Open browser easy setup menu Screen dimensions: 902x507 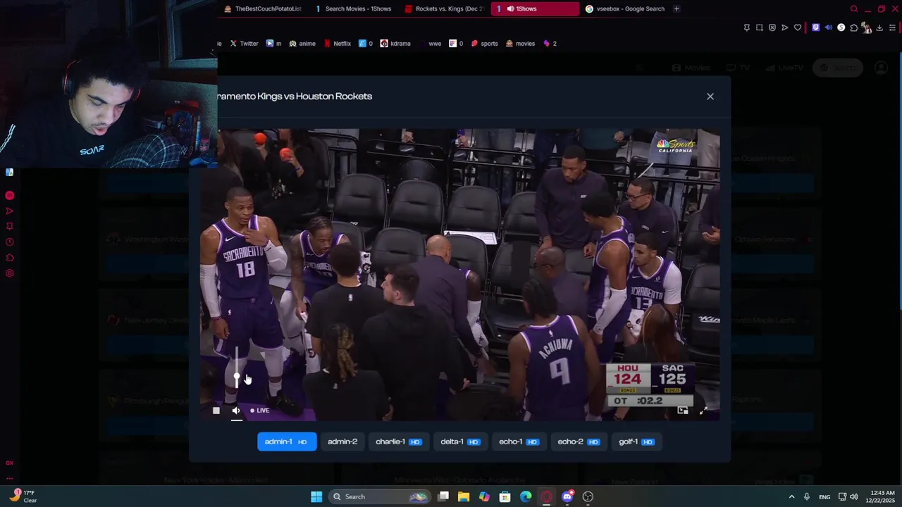pos(892,28)
